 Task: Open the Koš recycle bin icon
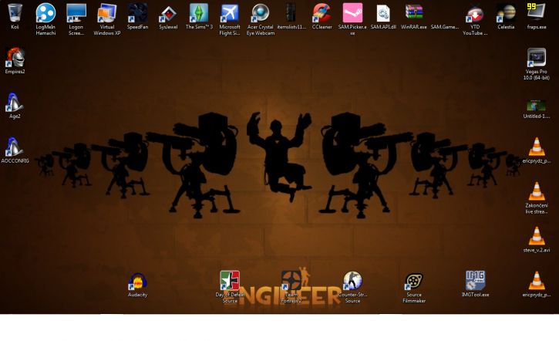click(15, 13)
